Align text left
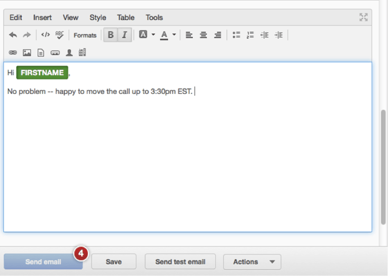Viewport: 388px width, 276px height. (189, 35)
